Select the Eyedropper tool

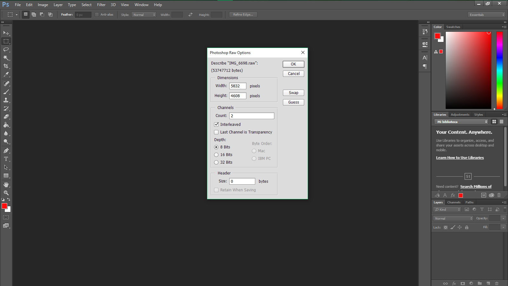point(6,74)
